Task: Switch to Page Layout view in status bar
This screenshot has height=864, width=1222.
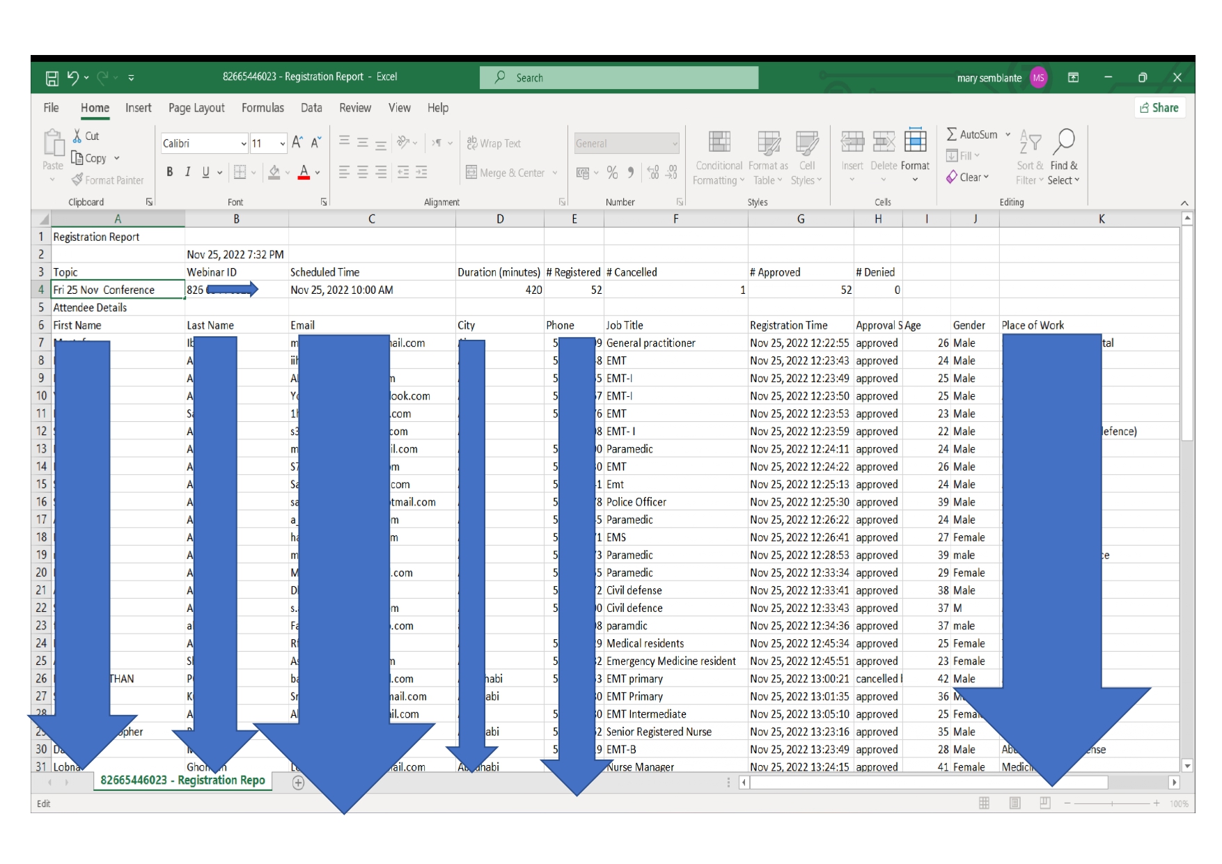Action: click(x=1015, y=803)
